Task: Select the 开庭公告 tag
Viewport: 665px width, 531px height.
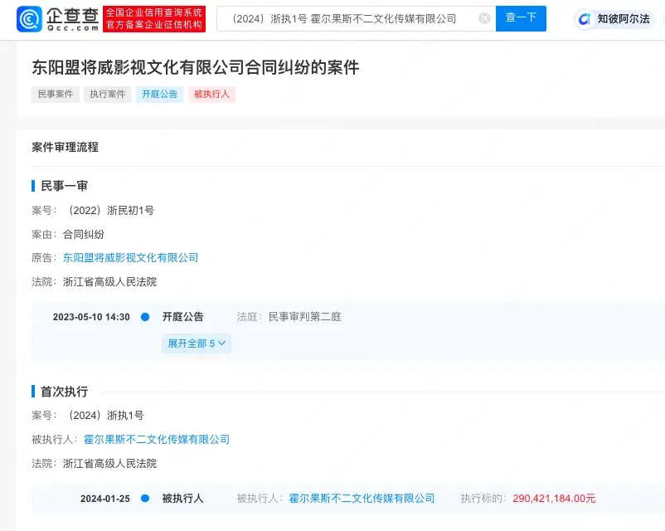Action: [159, 94]
